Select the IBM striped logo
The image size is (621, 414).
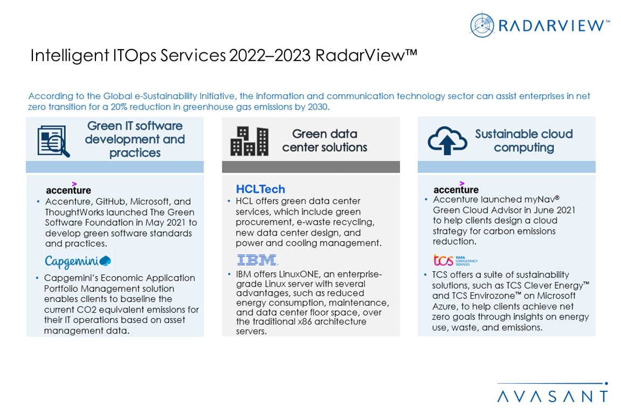(257, 260)
